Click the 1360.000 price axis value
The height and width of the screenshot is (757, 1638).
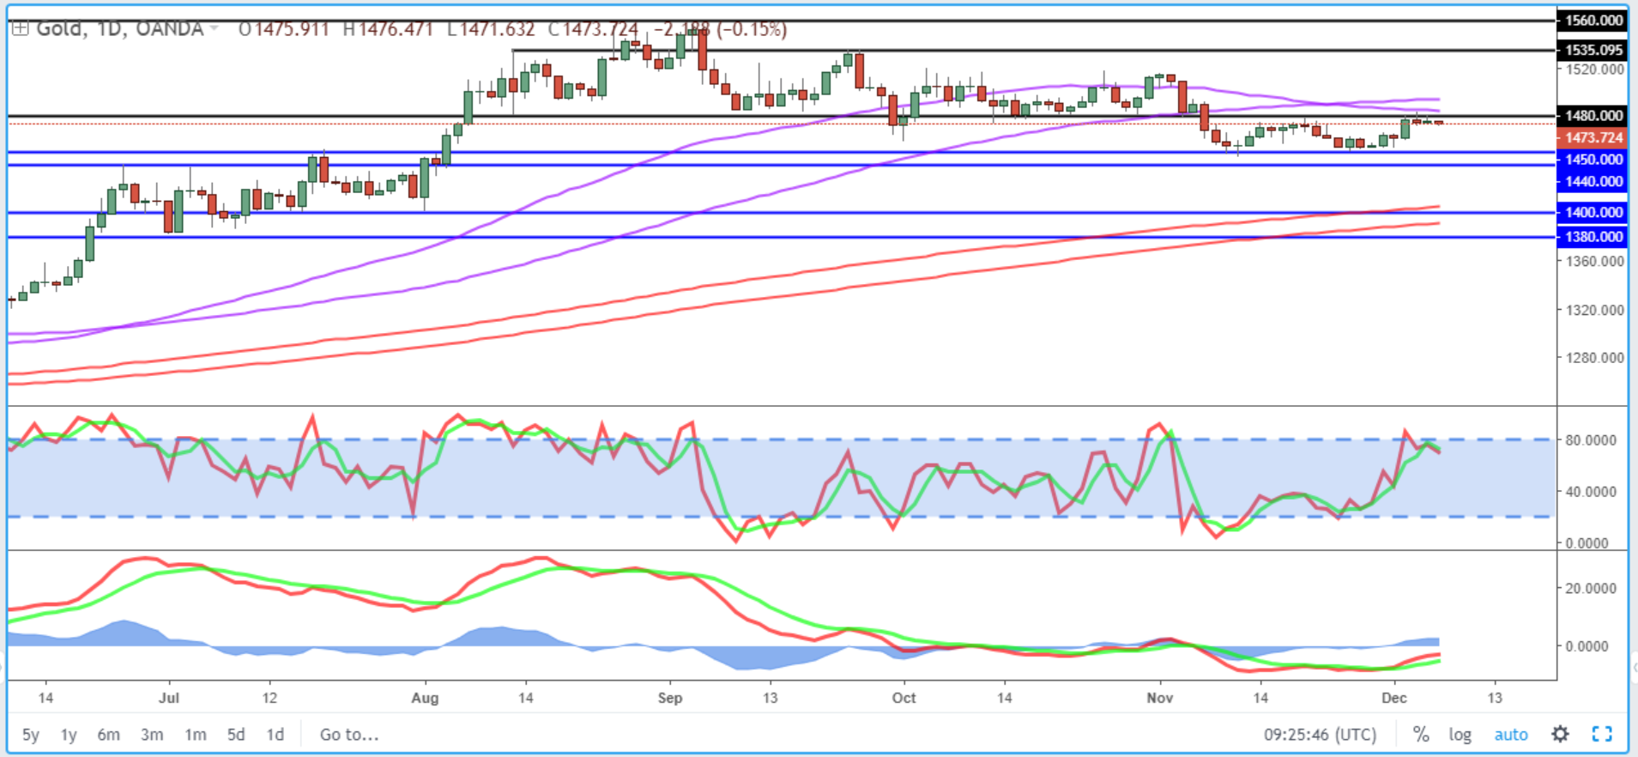pyautogui.click(x=1594, y=261)
